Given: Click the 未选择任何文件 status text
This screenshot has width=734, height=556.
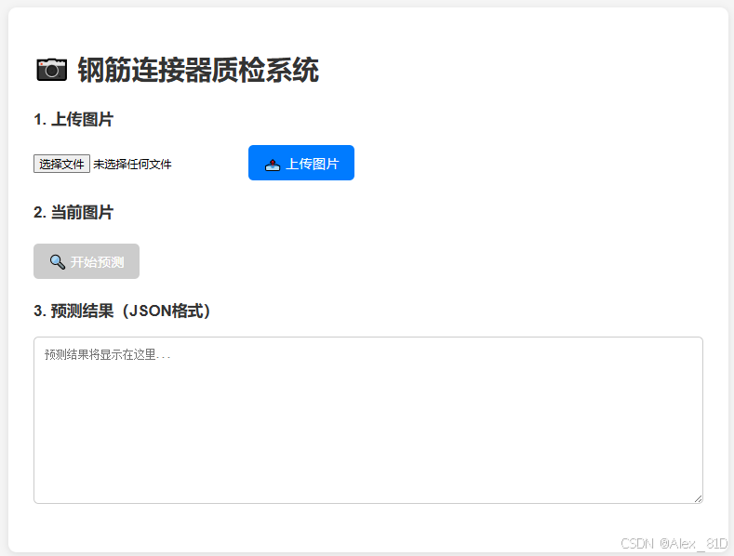Looking at the screenshot, I should (132, 165).
